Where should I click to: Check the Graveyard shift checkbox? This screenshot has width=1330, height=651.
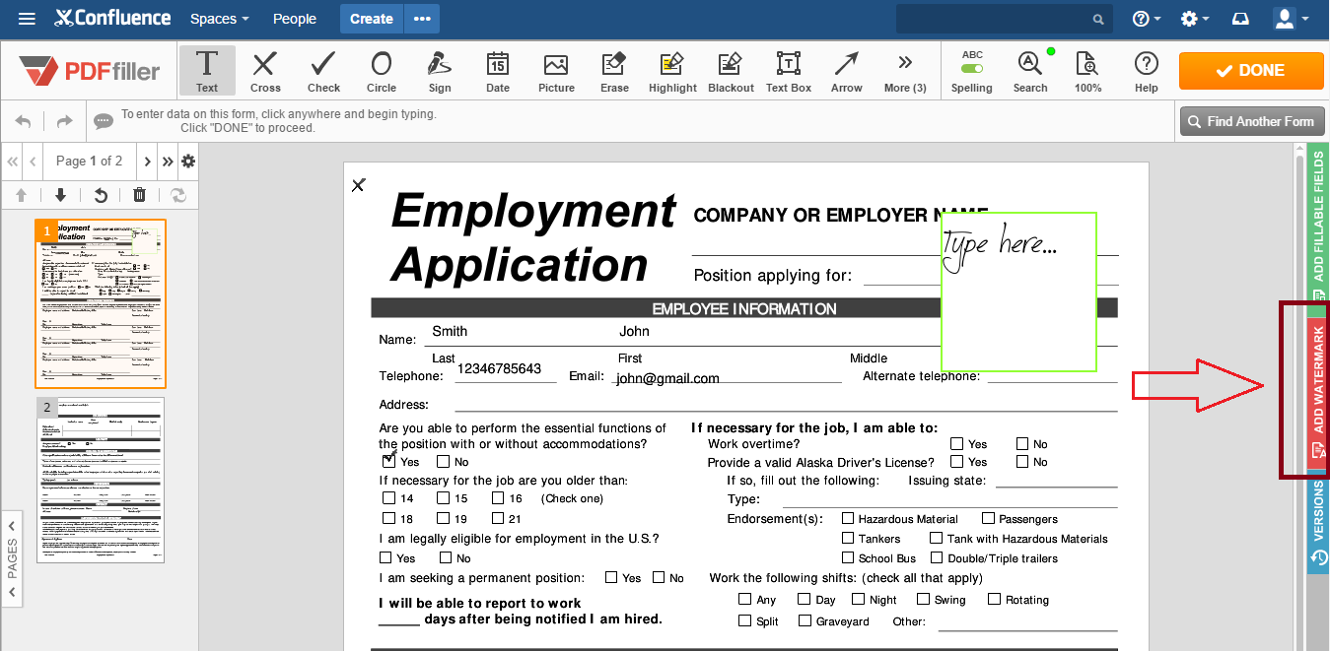click(x=805, y=620)
